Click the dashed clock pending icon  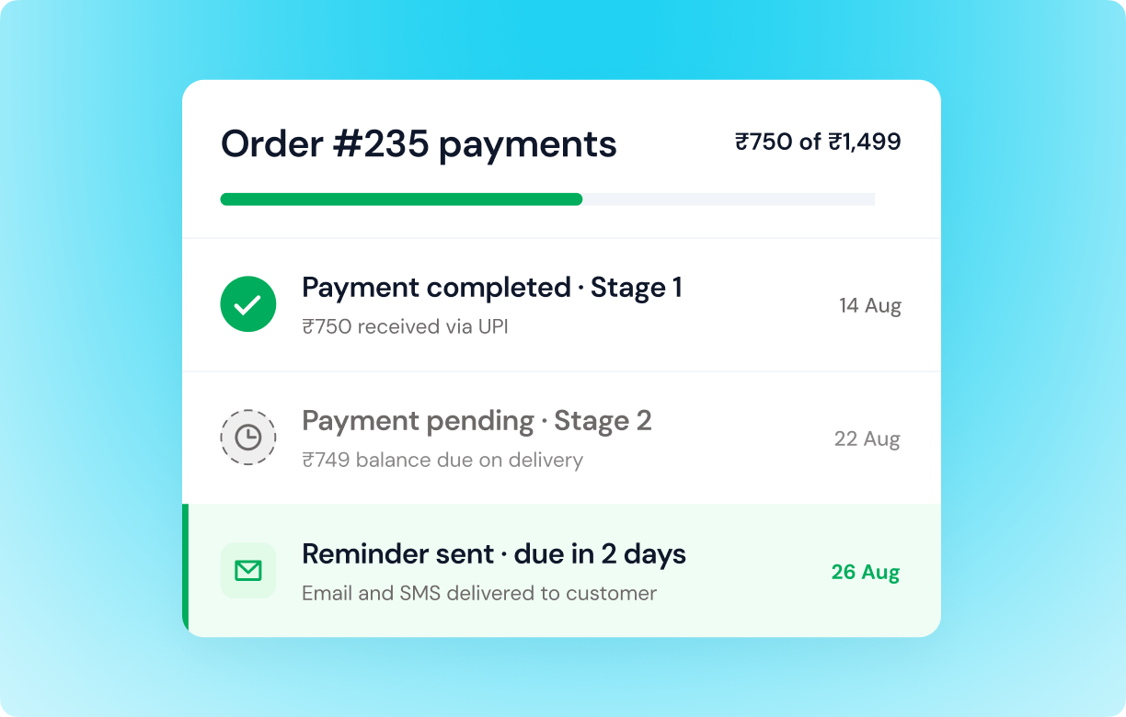point(248,438)
